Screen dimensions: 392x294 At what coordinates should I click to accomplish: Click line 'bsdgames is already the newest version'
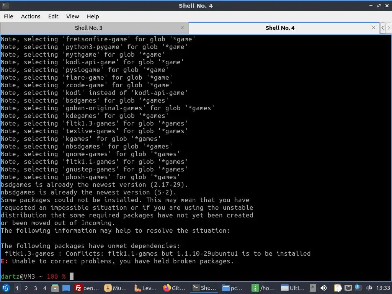94,185
